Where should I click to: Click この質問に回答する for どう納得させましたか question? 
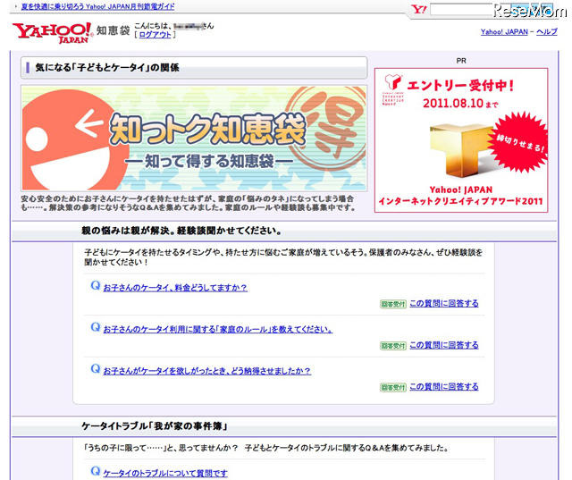click(x=444, y=387)
